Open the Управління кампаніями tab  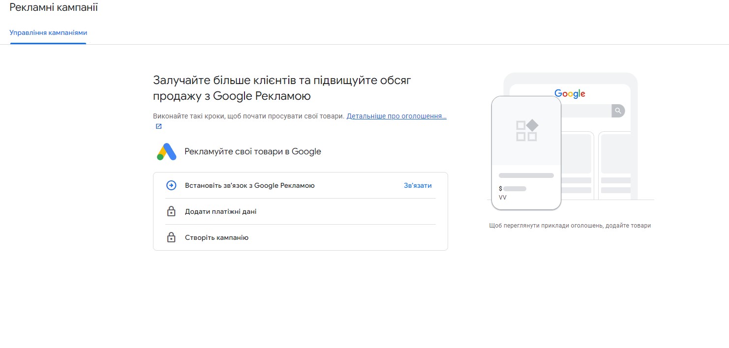(x=48, y=33)
